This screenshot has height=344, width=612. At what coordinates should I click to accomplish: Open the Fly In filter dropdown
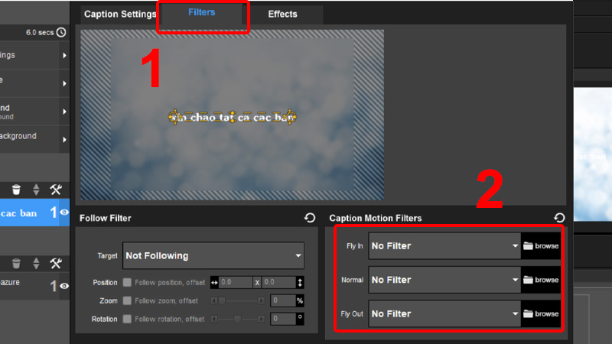click(444, 246)
